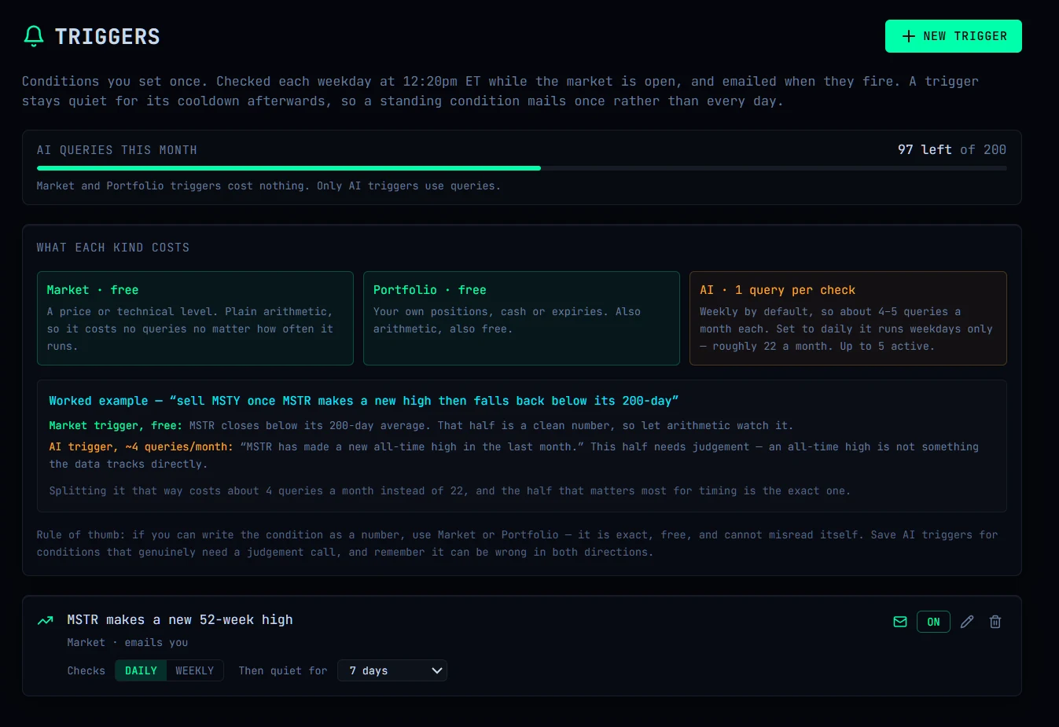Click the bell icon beside TRIGGERS heading
1059x727 pixels.
click(34, 36)
